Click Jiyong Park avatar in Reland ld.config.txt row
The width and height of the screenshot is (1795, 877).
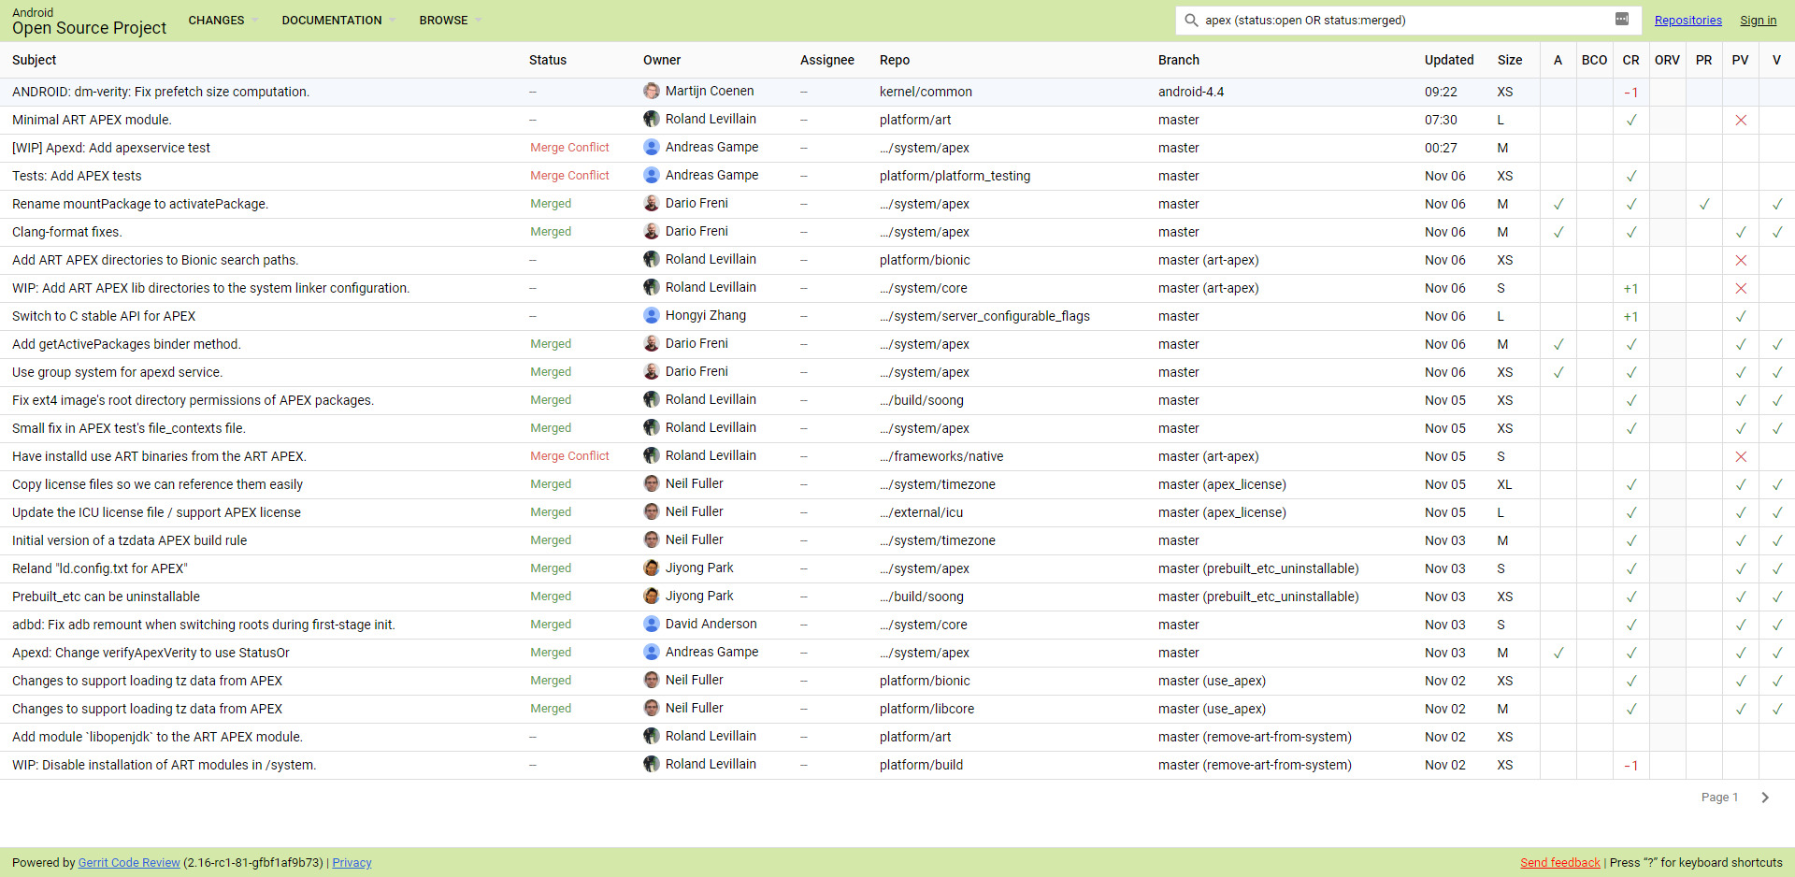(x=652, y=568)
